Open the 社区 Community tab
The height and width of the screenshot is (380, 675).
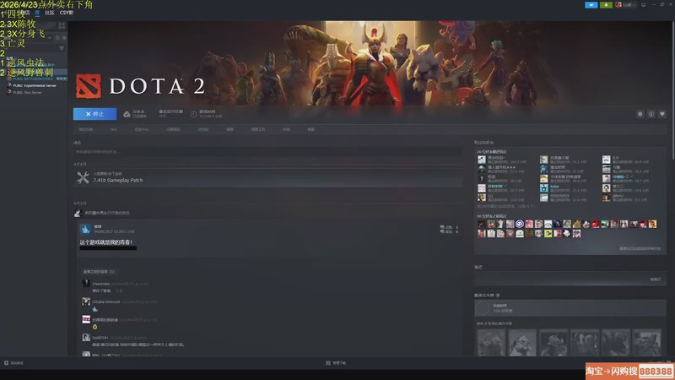pos(50,13)
